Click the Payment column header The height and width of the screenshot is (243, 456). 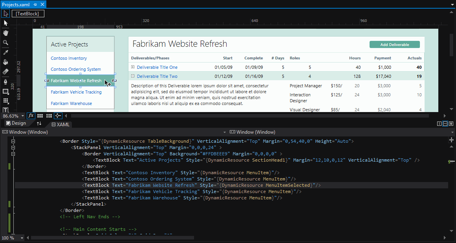[383, 58]
